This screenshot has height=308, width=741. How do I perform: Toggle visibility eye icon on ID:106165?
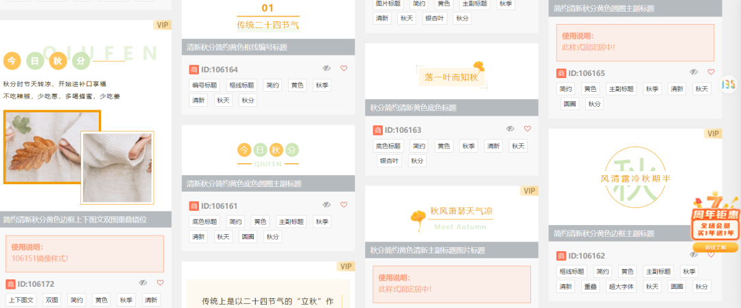694,72
